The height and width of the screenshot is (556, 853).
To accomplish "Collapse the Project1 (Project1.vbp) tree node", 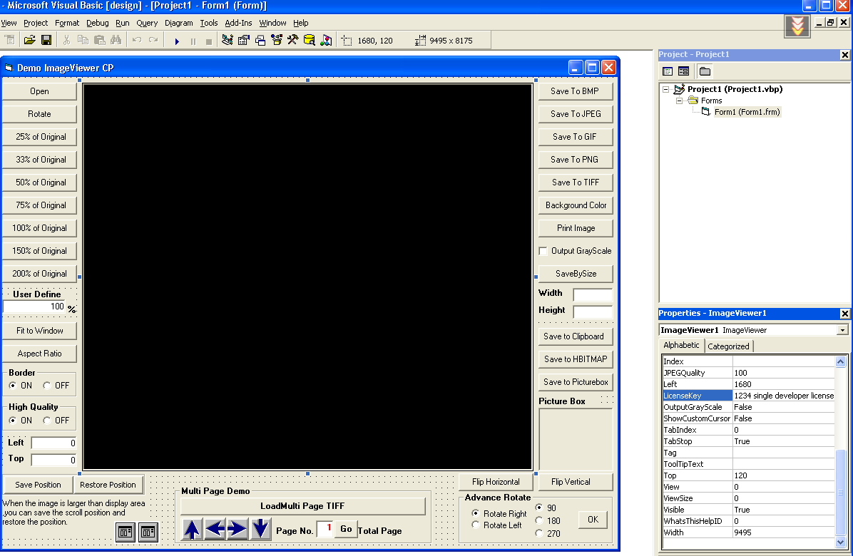I will pos(666,90).
